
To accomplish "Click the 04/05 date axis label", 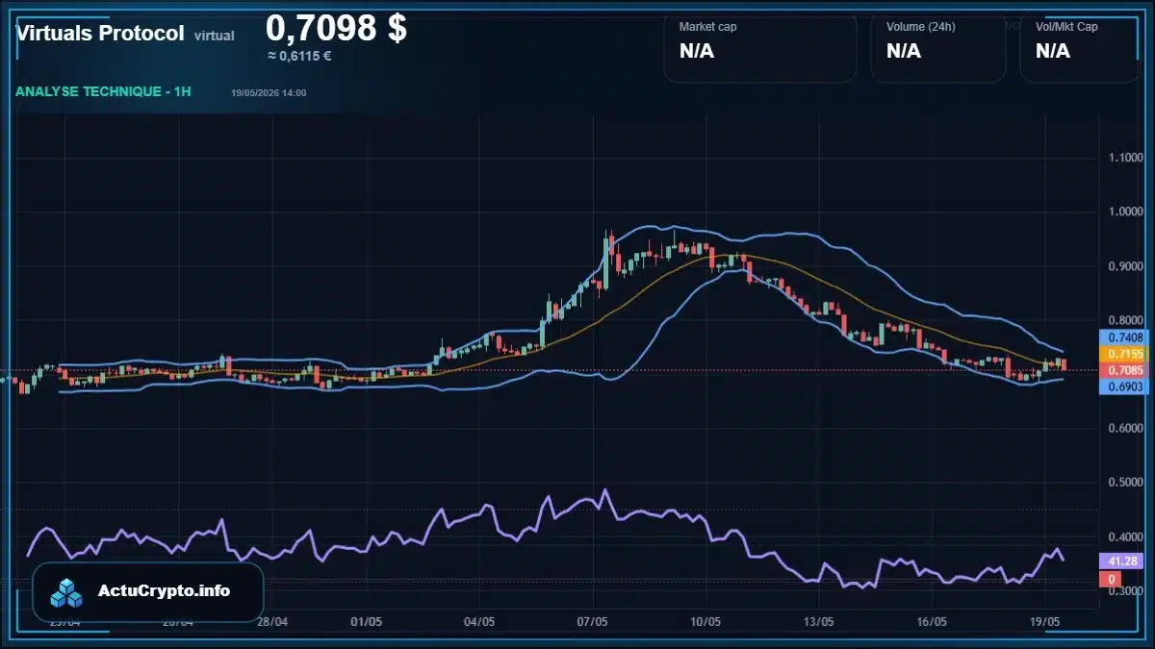I will pos(479,622).
